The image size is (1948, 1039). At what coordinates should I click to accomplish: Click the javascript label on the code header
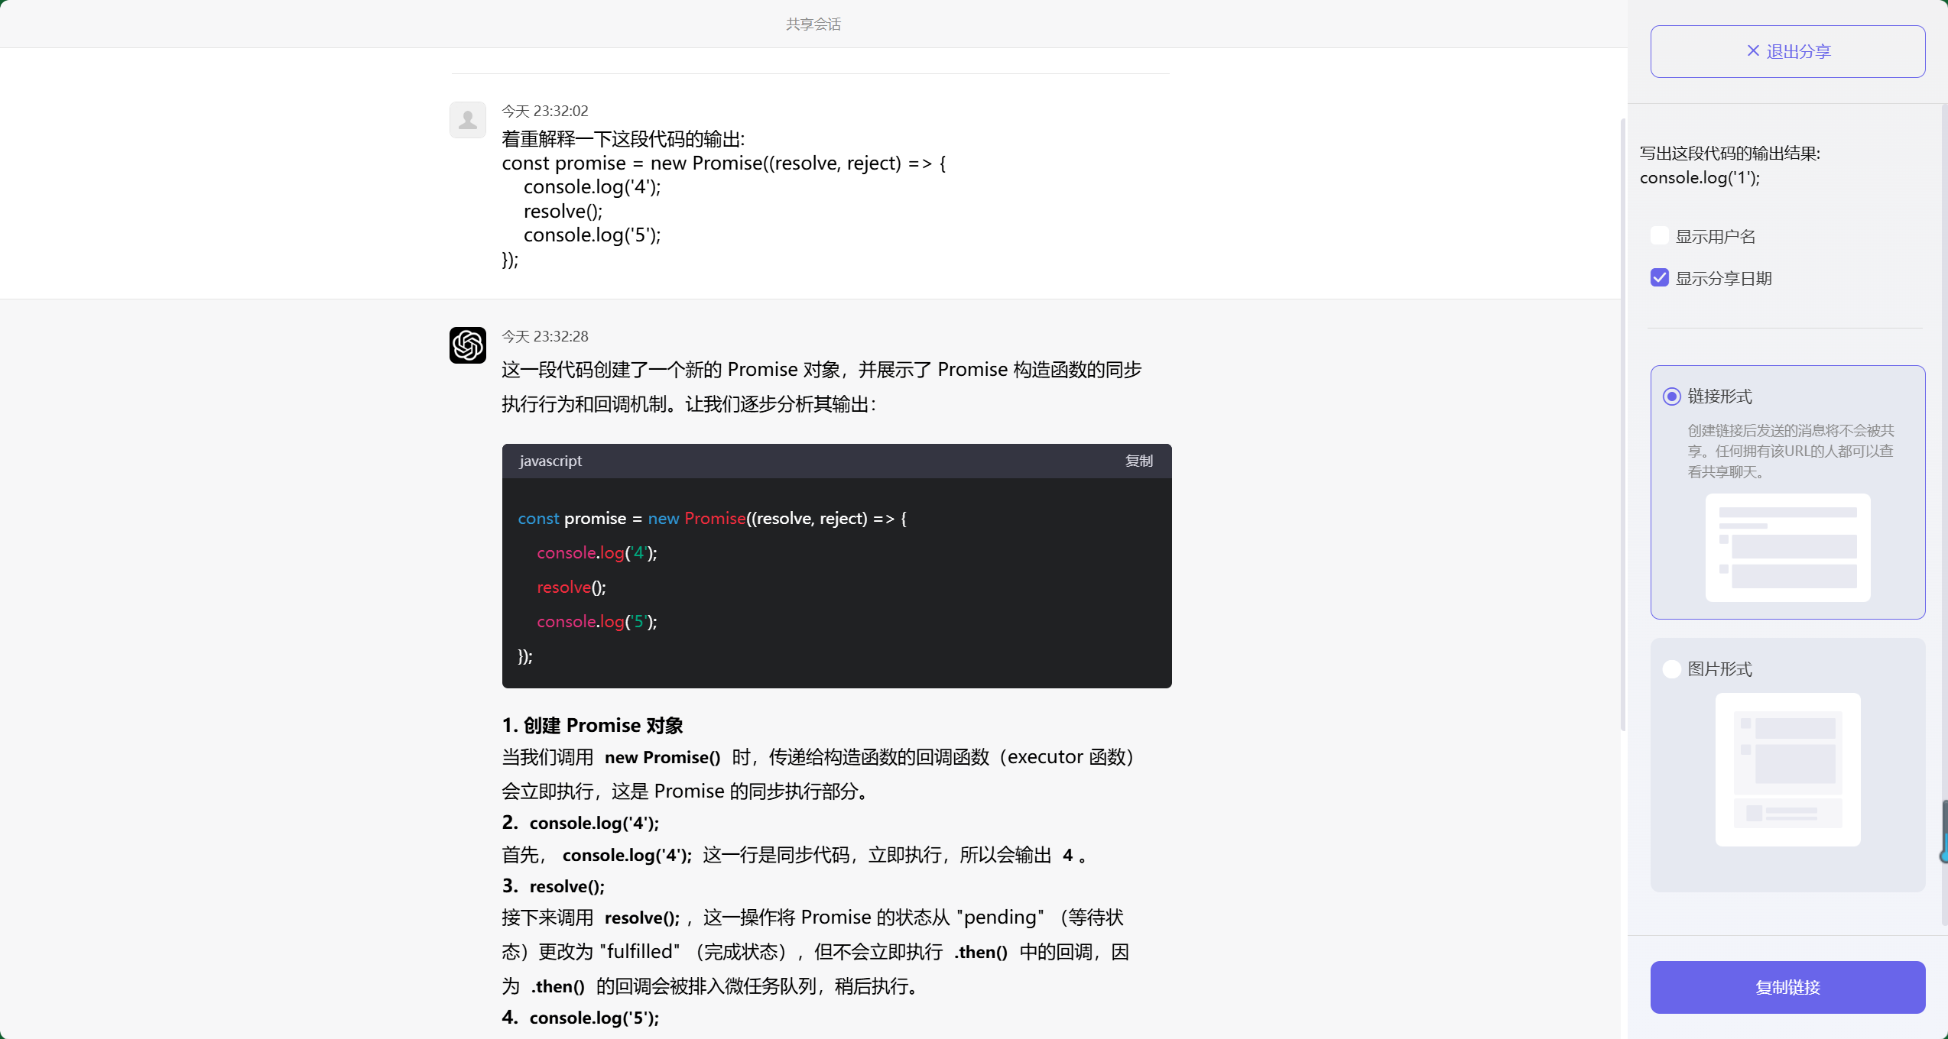[x=550, y=461]
